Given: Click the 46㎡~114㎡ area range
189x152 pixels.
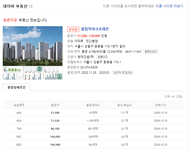Looking at the screenshot, I should point(133,52).
